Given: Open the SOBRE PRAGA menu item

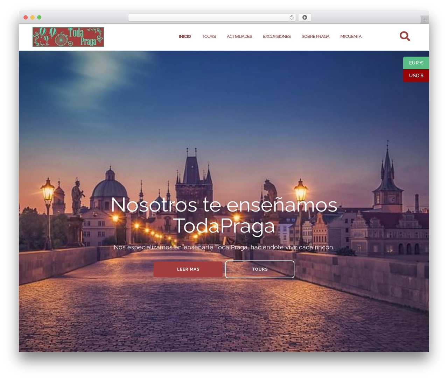Looking at the screenshot, I should pyautogui.click(x=315, y=36).
